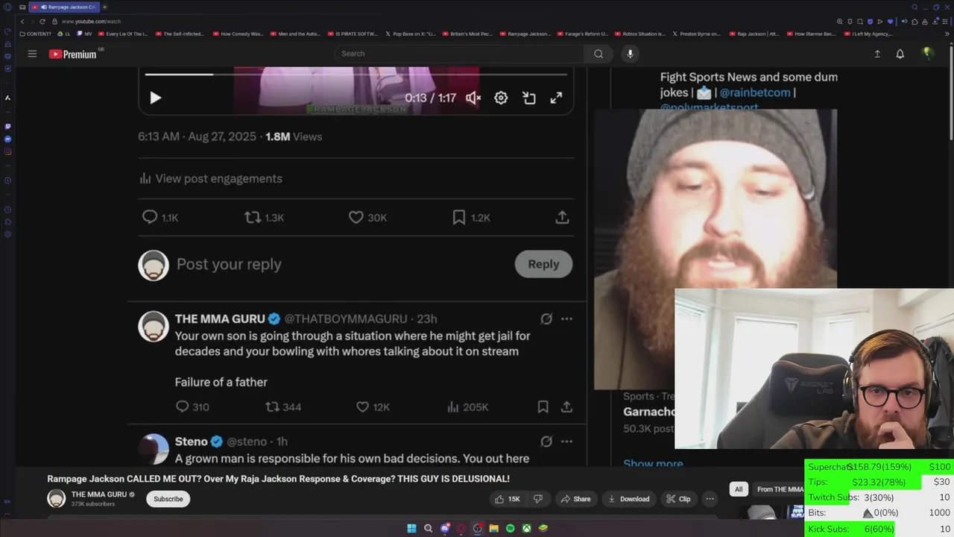The height and width of the screenshot is (537, 954).
Task: Open the Xbox app from the taskbar
Action: pyautogui.click(x=527, y=528)
